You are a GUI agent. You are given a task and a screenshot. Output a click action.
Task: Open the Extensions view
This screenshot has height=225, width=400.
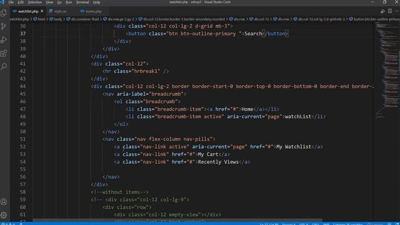click(4, 53)
